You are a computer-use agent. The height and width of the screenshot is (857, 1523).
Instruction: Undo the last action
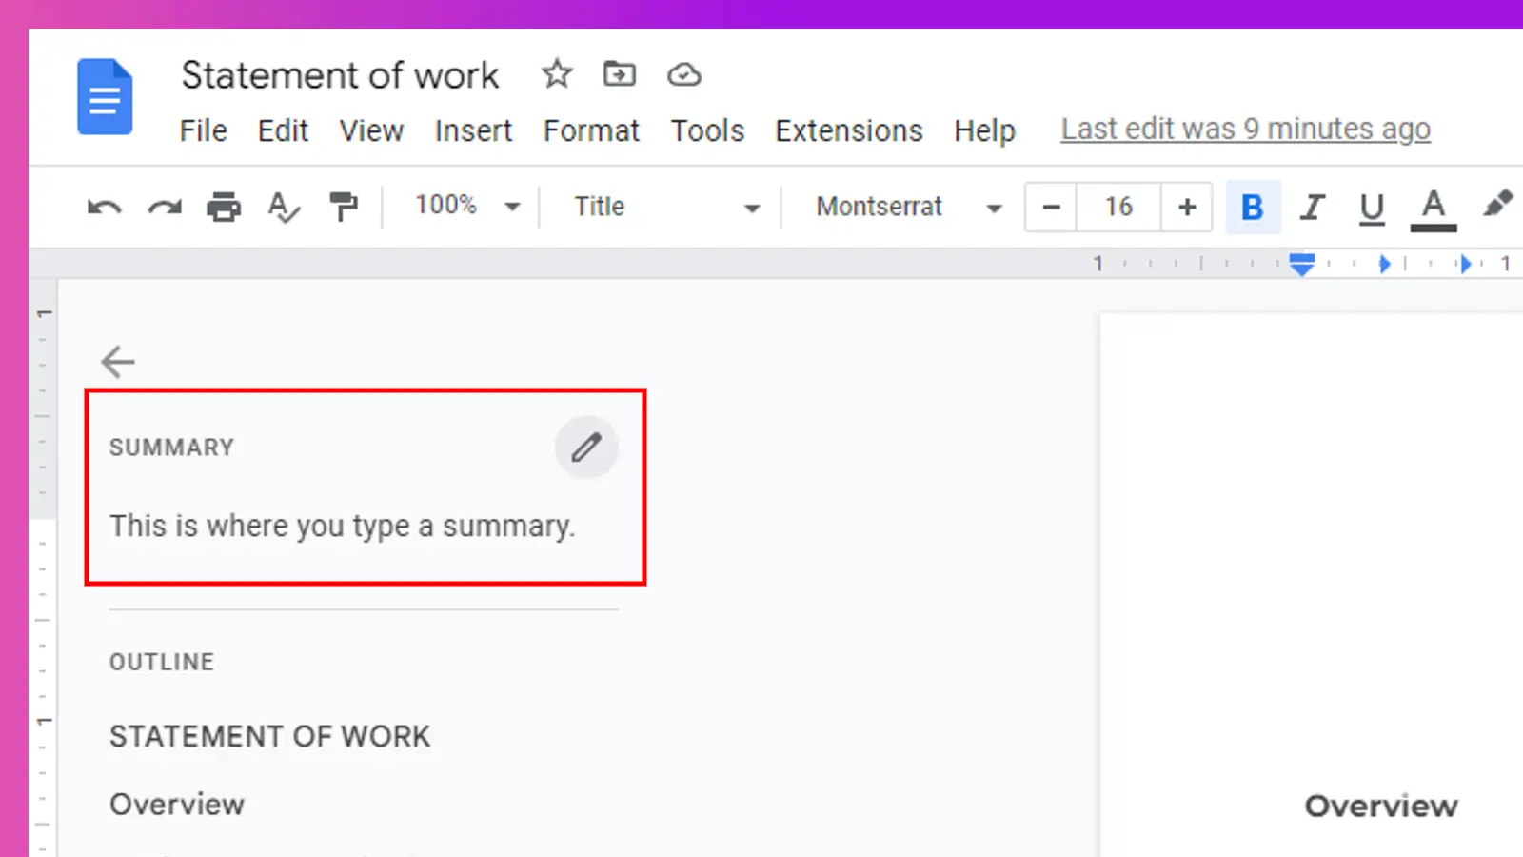coord(105,207)
